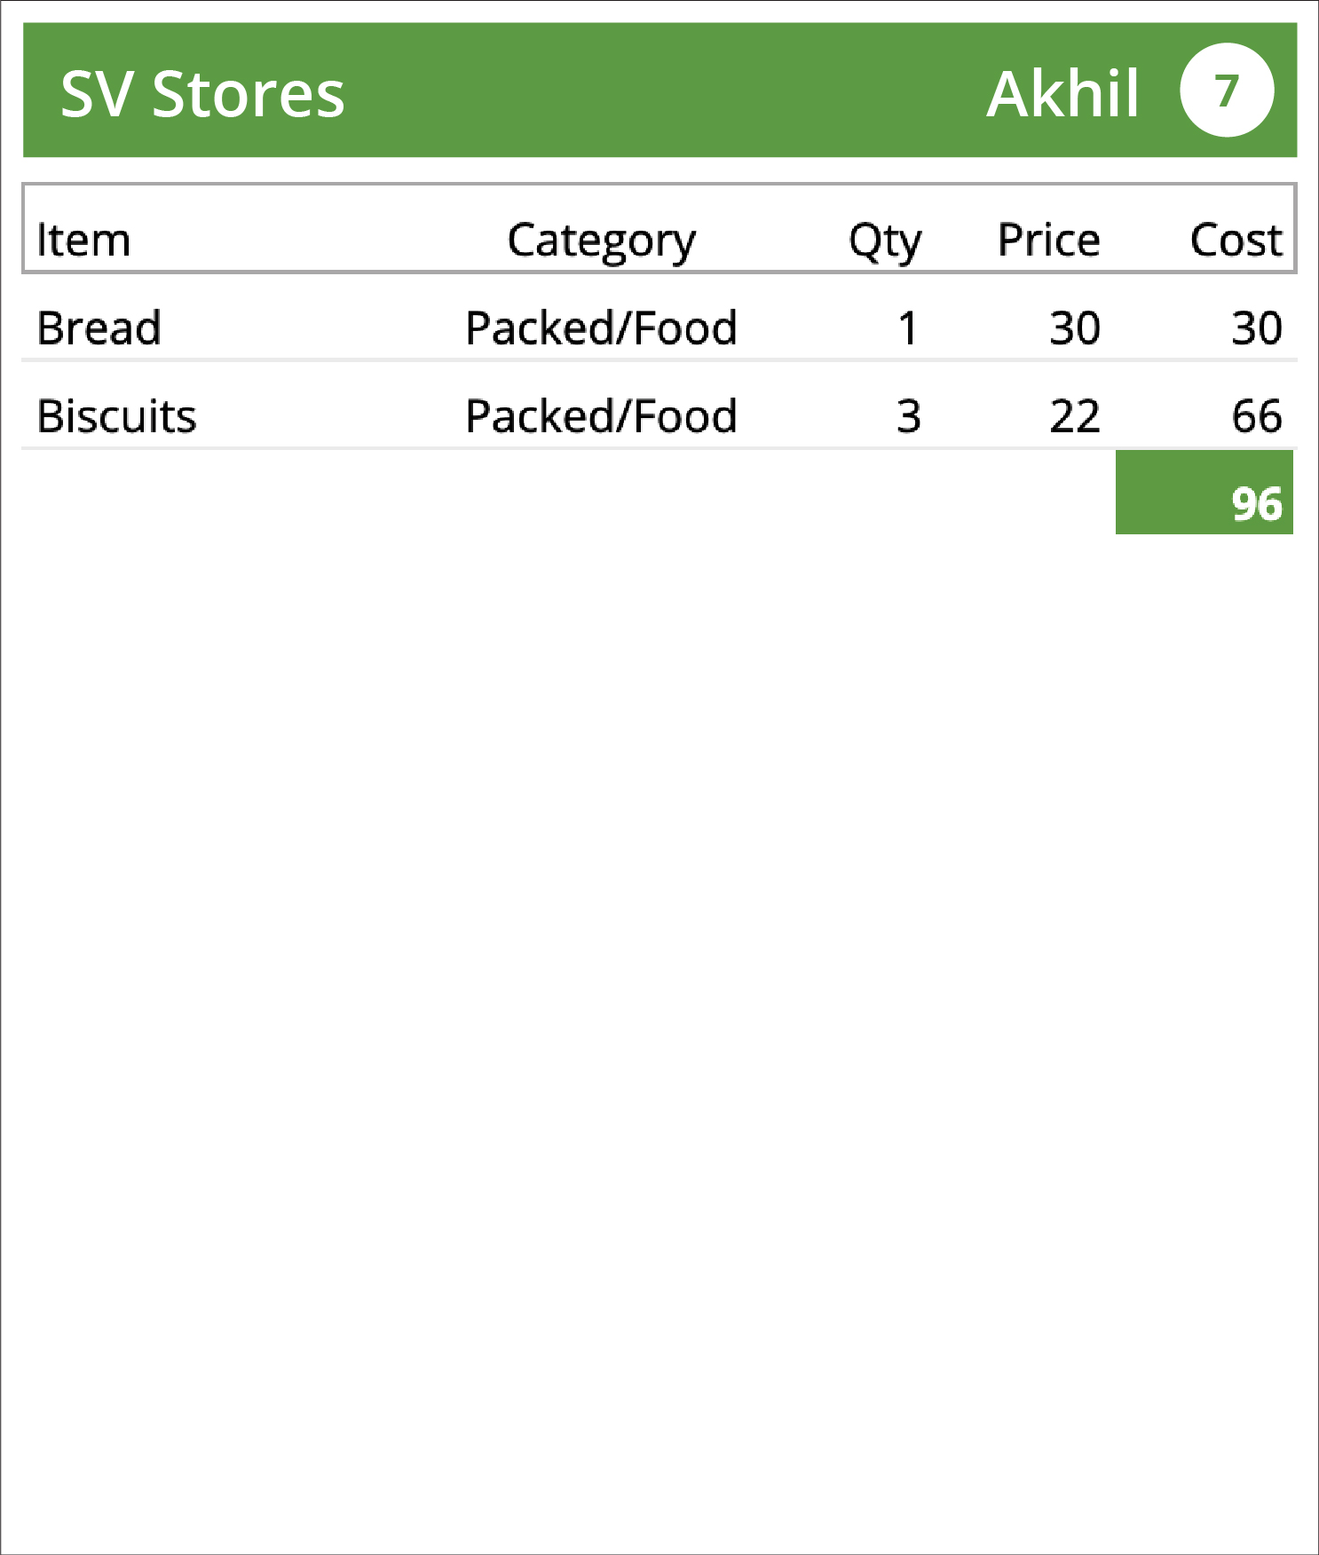Click the Price column header
1319x1555 pixels.
(1049, 240)
